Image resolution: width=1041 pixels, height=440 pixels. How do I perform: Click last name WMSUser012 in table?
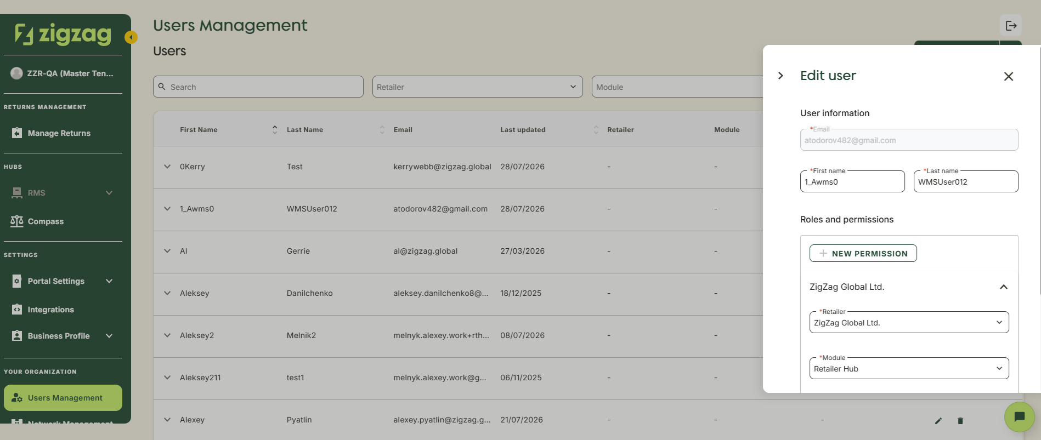(x=312, y=209)
